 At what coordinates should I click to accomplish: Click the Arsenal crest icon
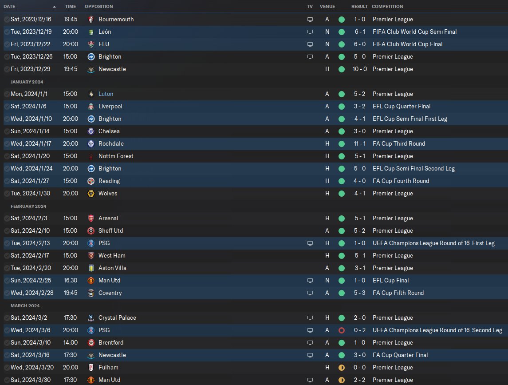pos(91,218)
